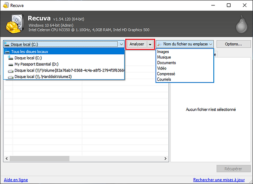
Task: Choose Disque local (C:) from the drive list
Action: point(64,58)
